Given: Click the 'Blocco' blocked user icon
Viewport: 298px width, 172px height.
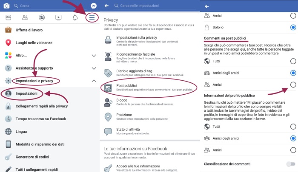Looking at the screenshot, I should [x=108, y=102].
